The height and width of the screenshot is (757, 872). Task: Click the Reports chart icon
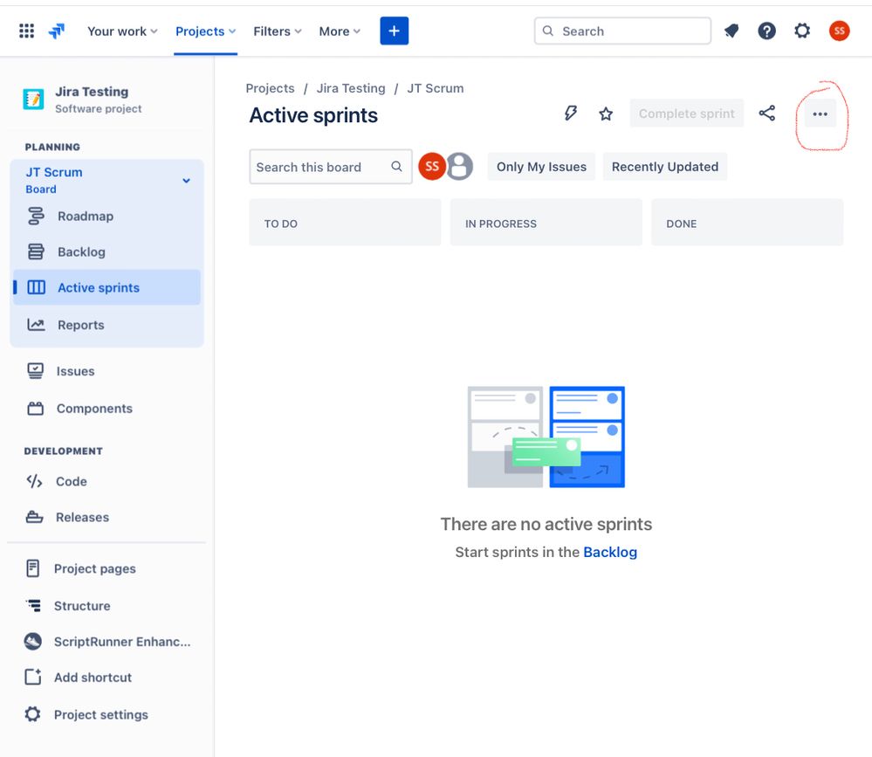[x=36, y=325]
